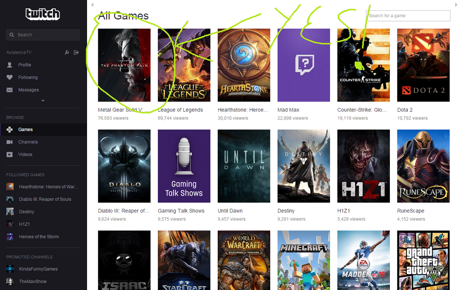This screenshot has height=290, width=460.
Task: Open the Messages menu item
Action: pyautogui.click(x=29, y=90)
